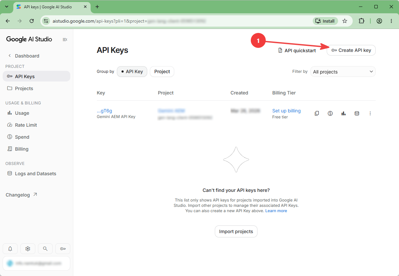This screenshot has width=399, height=276.
Task: Click the notifications bell icon
Action: coord(10,248)
